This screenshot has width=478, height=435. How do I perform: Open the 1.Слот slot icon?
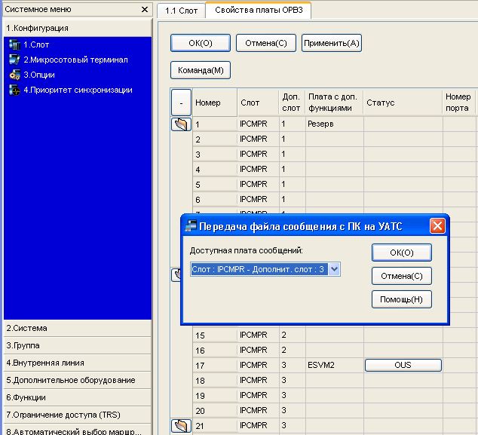click(14, 44)
